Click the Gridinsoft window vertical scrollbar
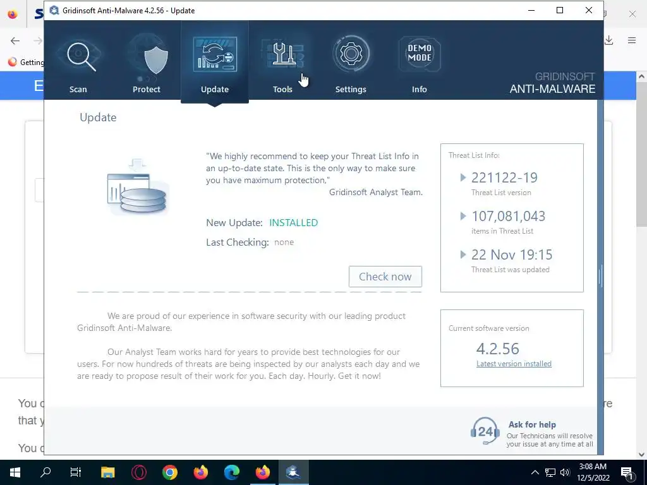The width and height of the screenshot is (647, 485). [600, 277]
